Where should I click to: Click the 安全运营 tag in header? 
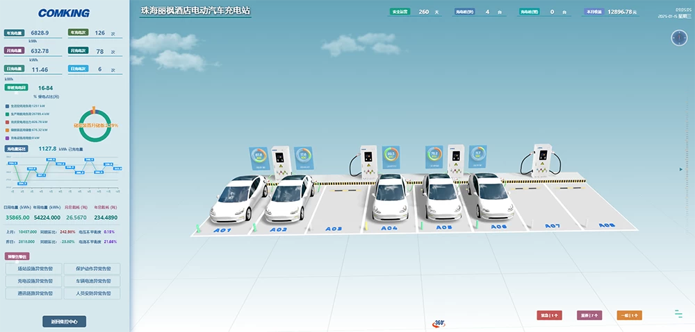coord(401,12)
